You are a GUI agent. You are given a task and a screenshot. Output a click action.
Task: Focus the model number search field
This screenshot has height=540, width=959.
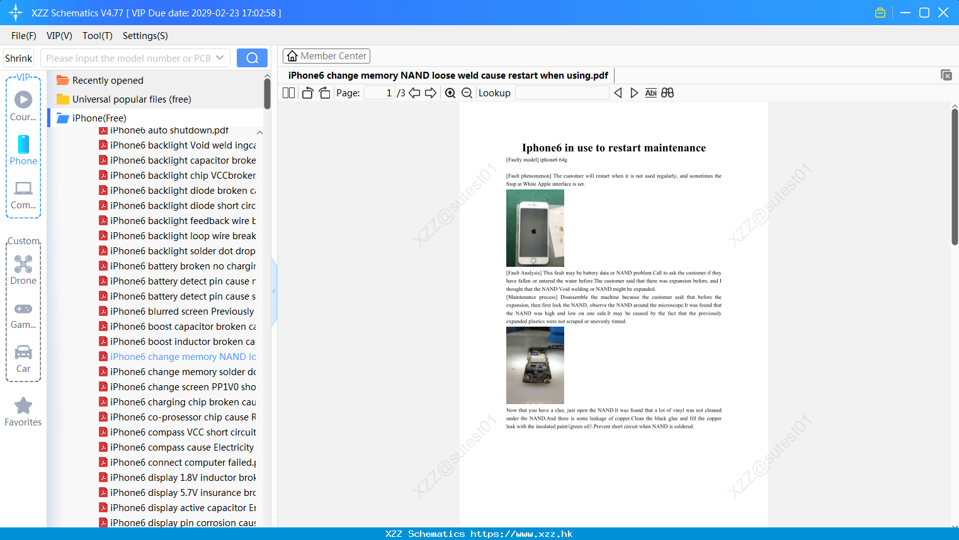tap(129, 58)
